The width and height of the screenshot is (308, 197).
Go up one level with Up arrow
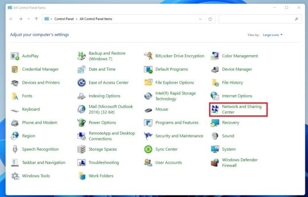tap(36, 19)
